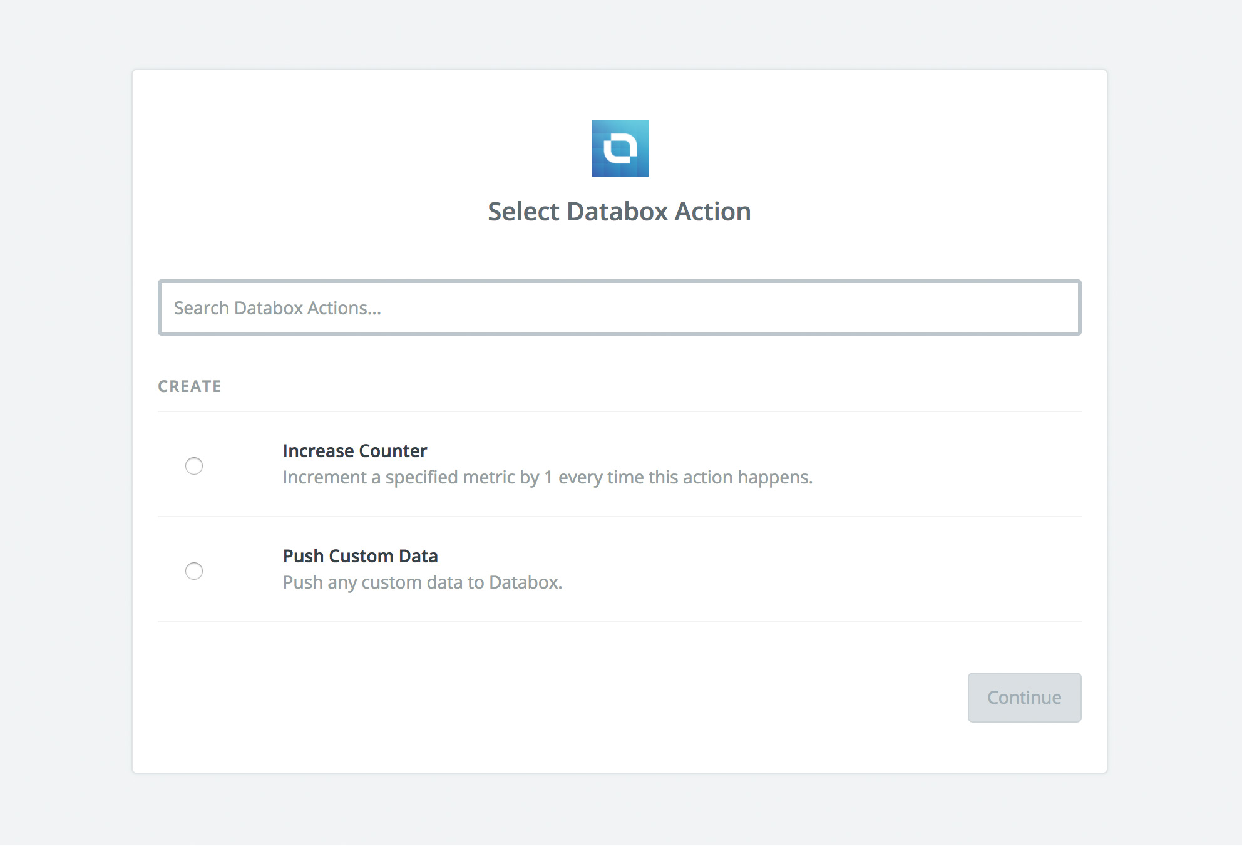Click the divider line below CREATE label
The image size is (1242, 846).
click(619, 411)
